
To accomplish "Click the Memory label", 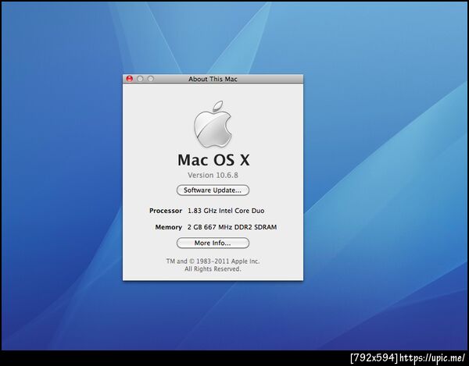I will click(168, 227).
